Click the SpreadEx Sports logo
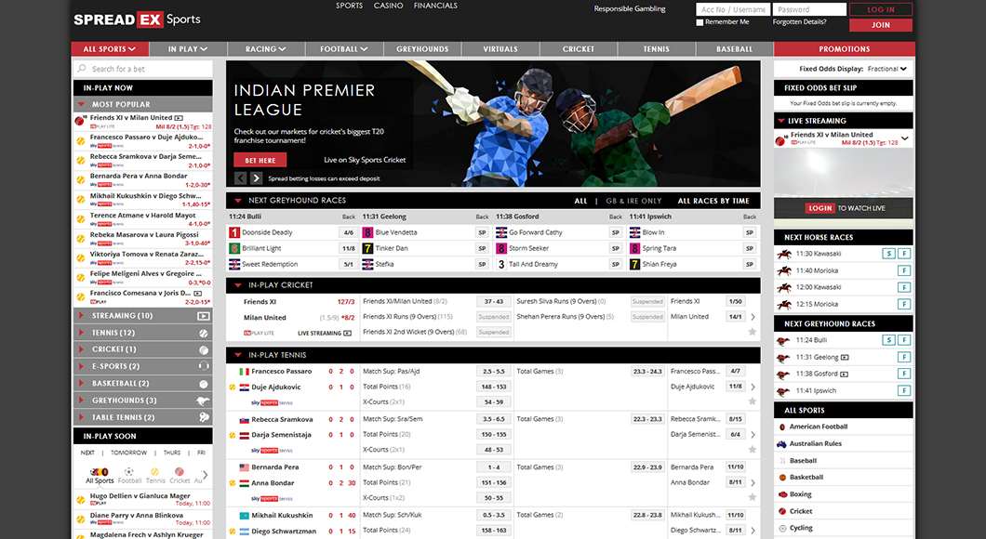Screen dimensions: 986x539 click(x=137, y=20)
